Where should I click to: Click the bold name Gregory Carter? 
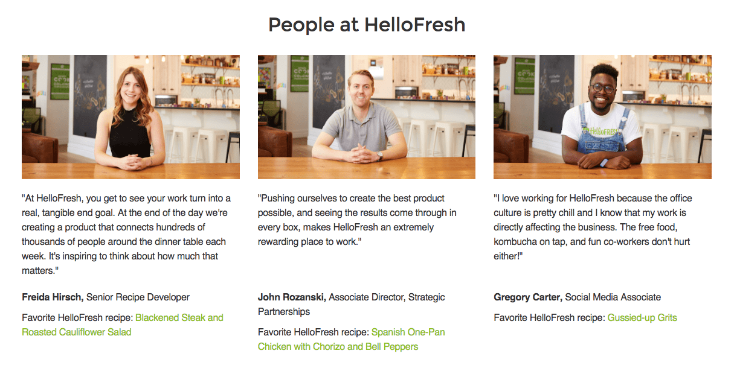coord(527,297)
